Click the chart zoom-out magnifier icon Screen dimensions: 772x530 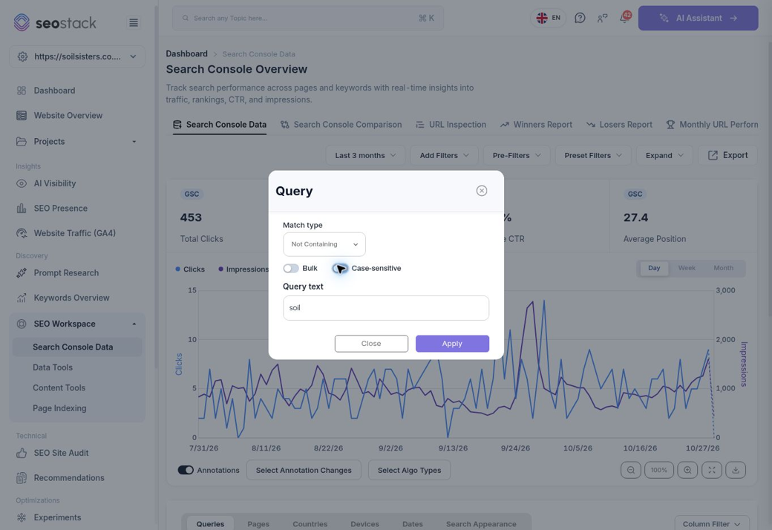click(631, 470)
